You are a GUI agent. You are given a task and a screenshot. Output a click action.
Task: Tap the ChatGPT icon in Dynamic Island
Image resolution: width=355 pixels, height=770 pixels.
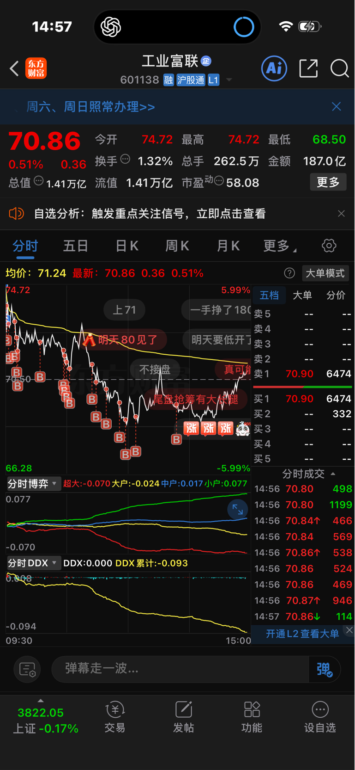click(111, 27)
